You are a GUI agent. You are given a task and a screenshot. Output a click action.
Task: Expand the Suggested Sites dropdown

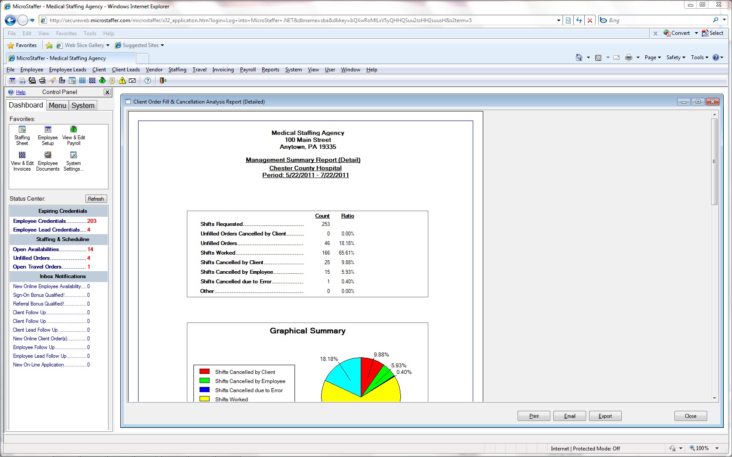coord(163,45)
